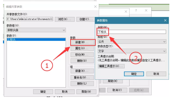Image resolution: width=171 pixels, height=100 pixels.
Task: Click the 浏览(B)... browse button
Action: 65,19
